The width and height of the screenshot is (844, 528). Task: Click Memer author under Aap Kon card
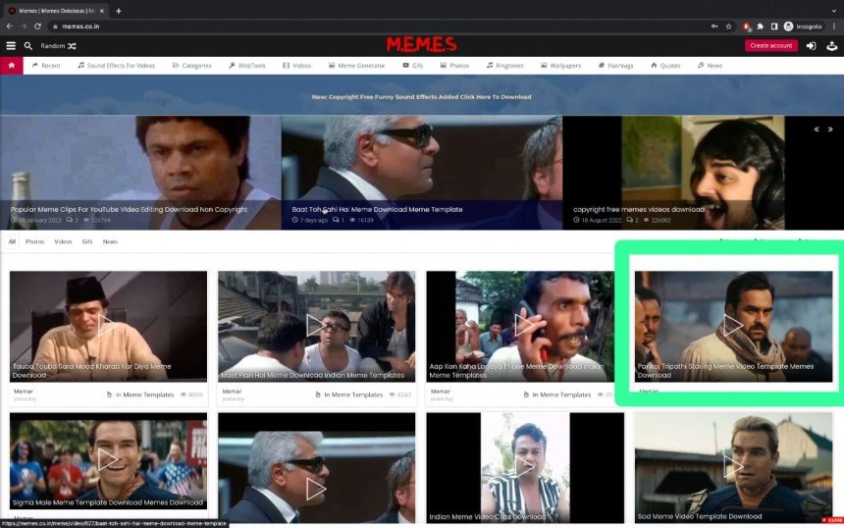click(441, 392)
